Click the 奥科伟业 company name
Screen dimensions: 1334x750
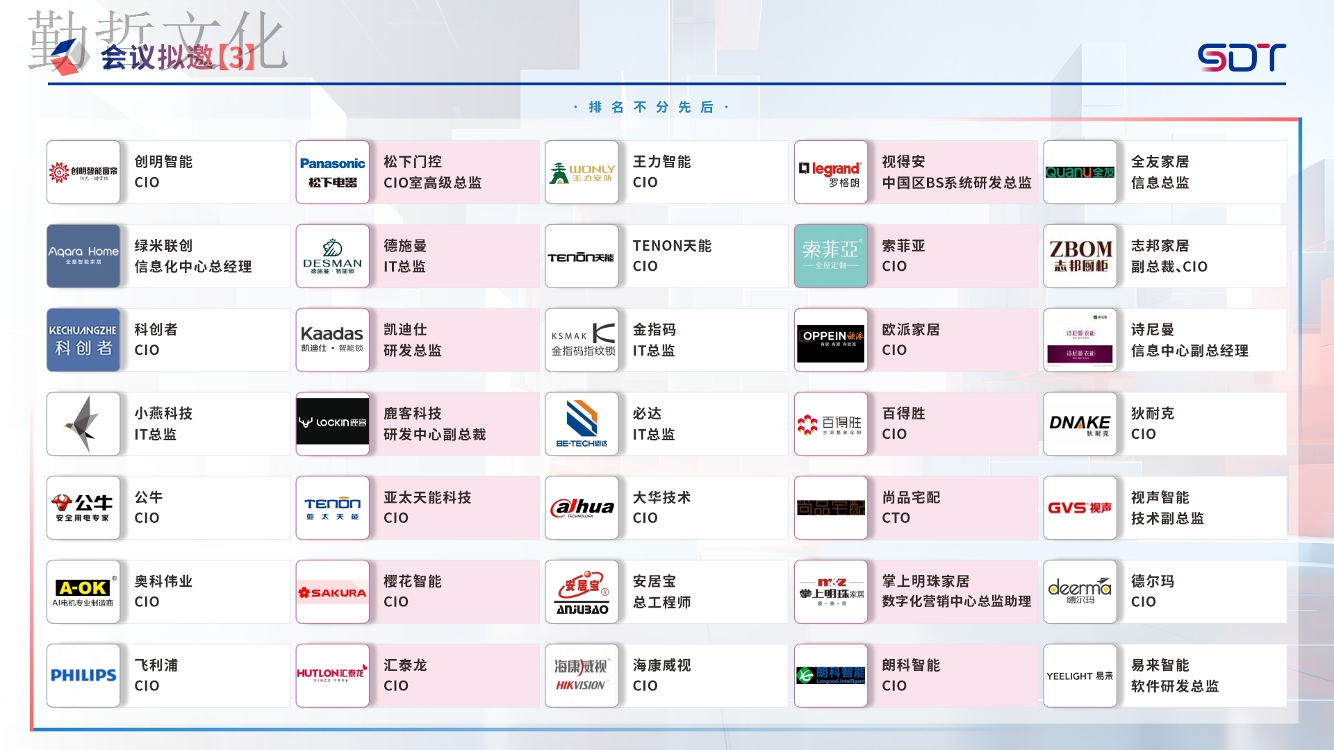(x=163, y=581)
